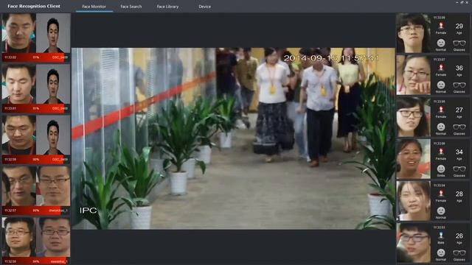
Task: Click the Male gender icon beside age 26
Action: click(441, 236)
